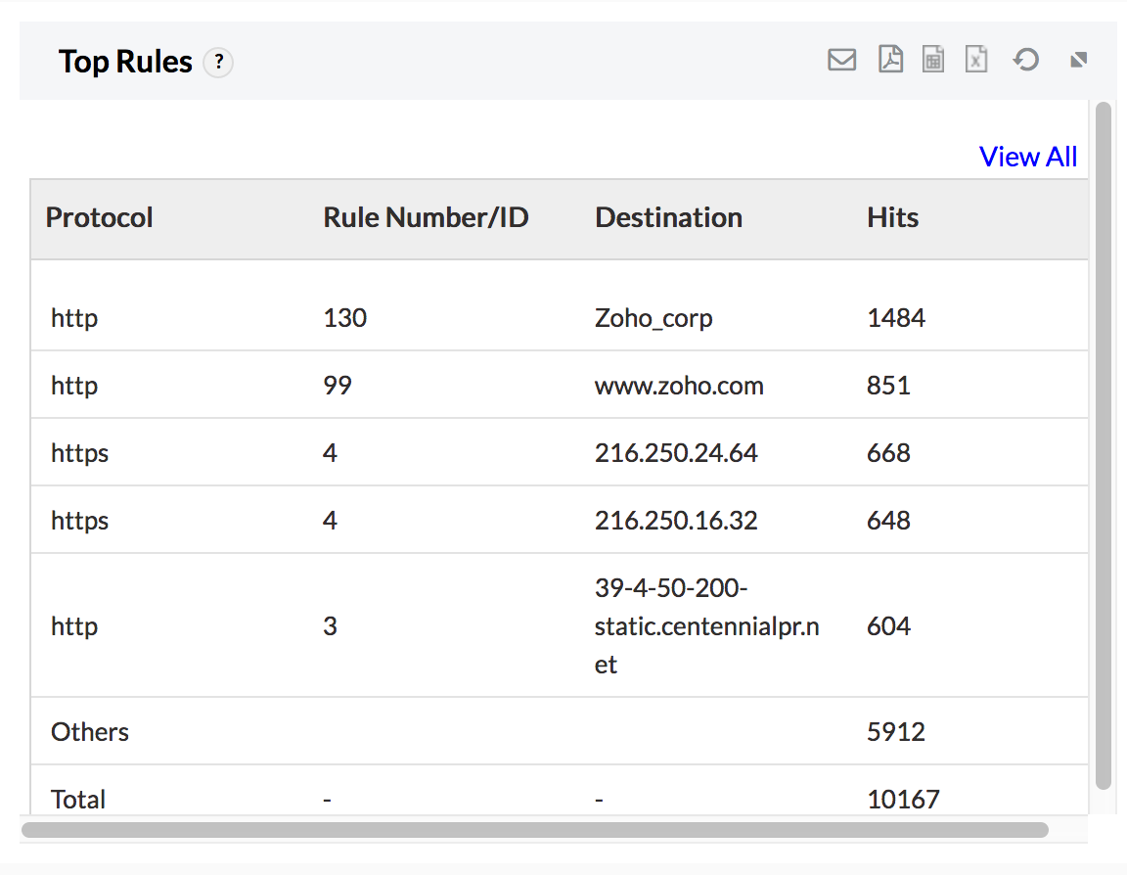Sort by the Hits column header
The height and width of the screenshot is (875, 1127).
892,217
